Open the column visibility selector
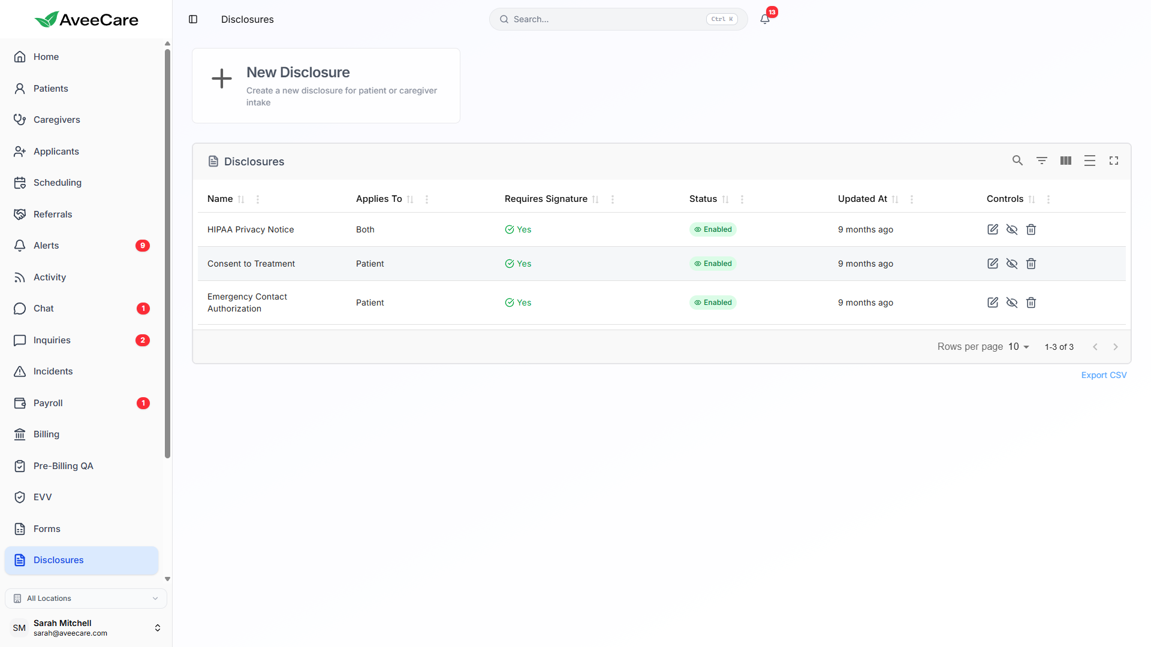 point(1066,161)
